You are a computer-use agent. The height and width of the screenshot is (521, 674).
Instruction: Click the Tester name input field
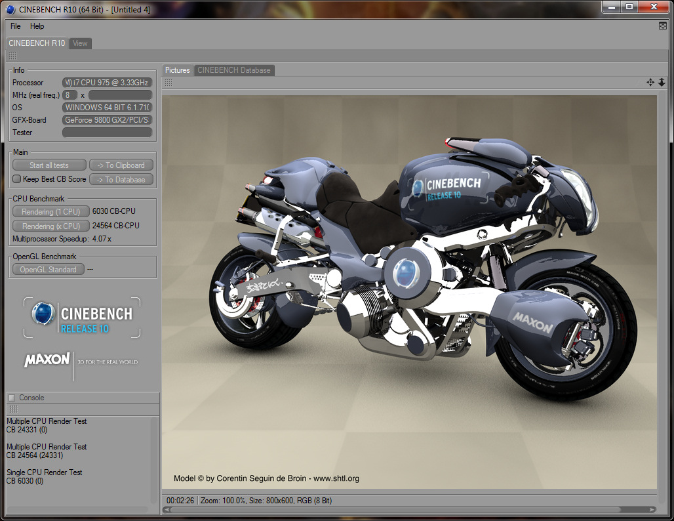click(107, 133)
